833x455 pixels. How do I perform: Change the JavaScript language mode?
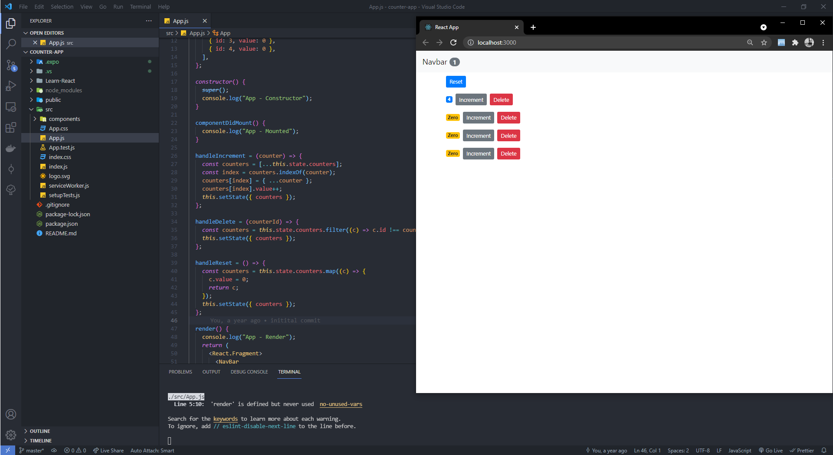coord(740,451)
